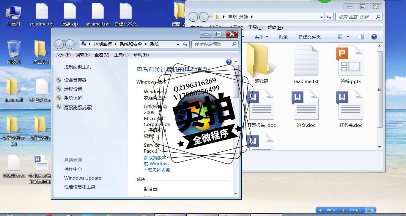The width and height of the screenshot is (406, 216).
Task: Select readme.txt file on desktop
Action: click(x=42, y=15)
